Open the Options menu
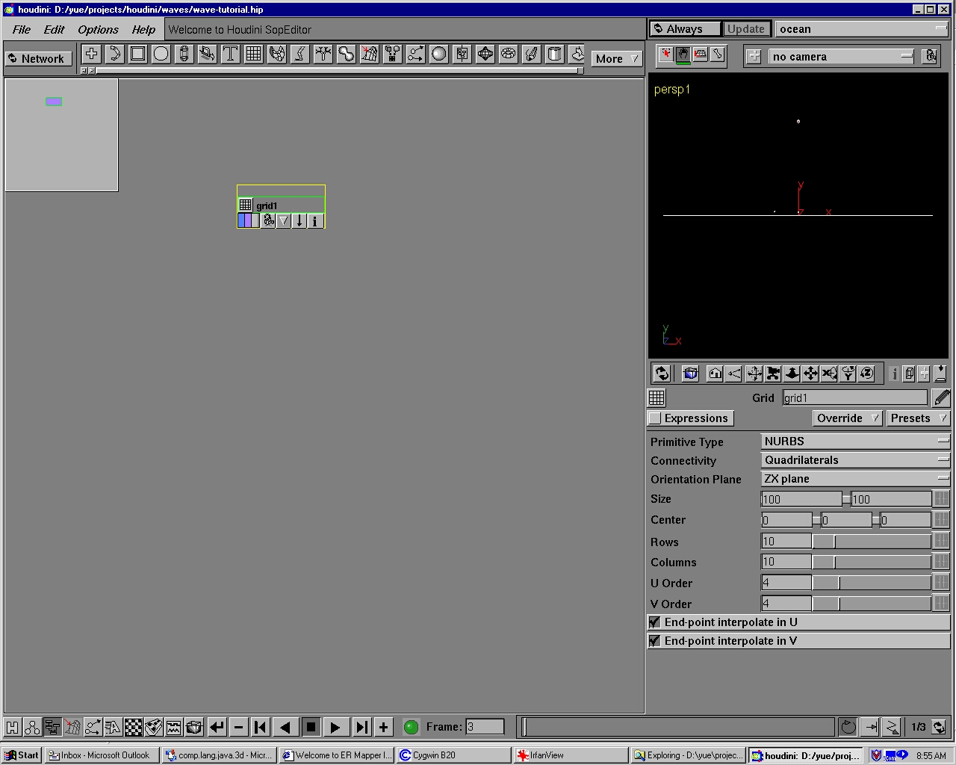Screen dimensions: 956x765 pyautogui.click(x=97, y=29)
